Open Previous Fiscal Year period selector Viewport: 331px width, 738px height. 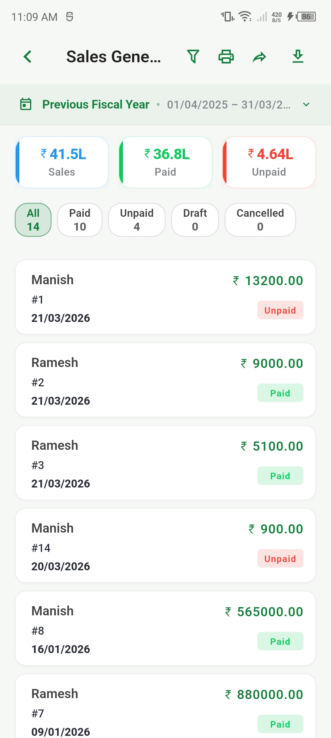pos(96,105)
